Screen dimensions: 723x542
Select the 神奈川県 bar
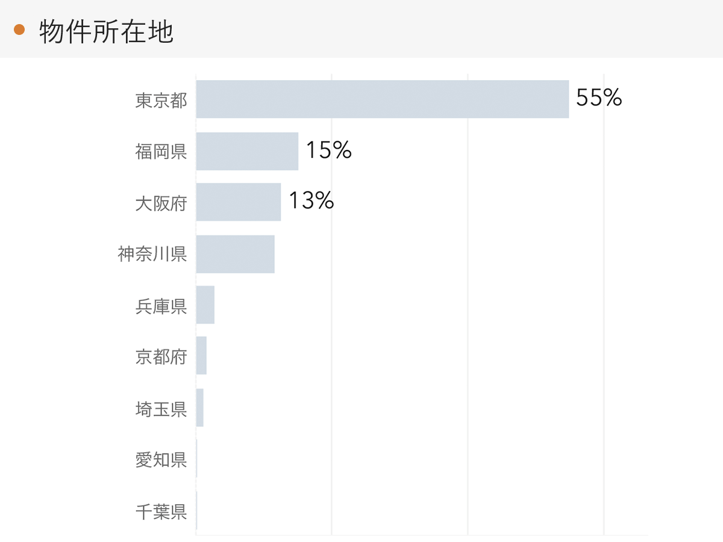pos(235,254)
